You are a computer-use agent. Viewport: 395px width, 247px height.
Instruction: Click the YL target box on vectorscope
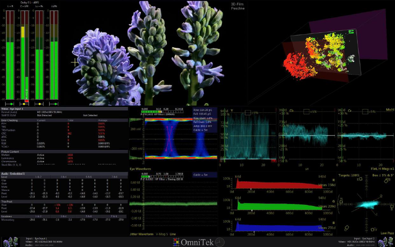(x=341, y=202)
